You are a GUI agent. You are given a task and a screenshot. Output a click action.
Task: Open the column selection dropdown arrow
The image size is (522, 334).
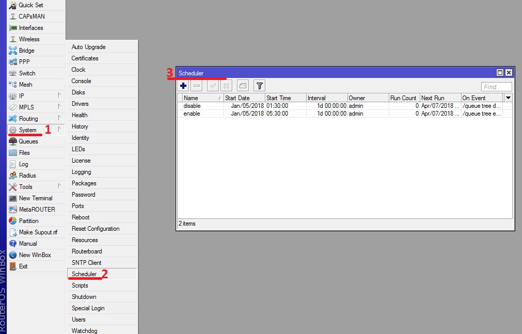click(508, 98)
